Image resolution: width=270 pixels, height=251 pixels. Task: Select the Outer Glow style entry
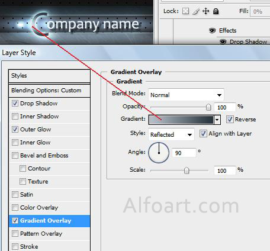coord(49,130)
